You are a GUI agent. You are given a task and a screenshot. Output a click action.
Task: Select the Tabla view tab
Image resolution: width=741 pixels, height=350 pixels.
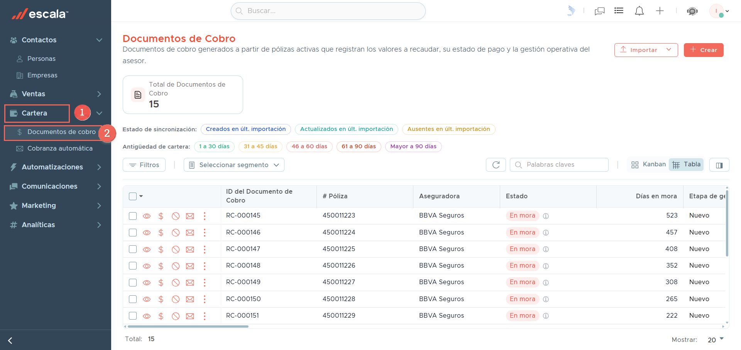[x=686, y=164]
